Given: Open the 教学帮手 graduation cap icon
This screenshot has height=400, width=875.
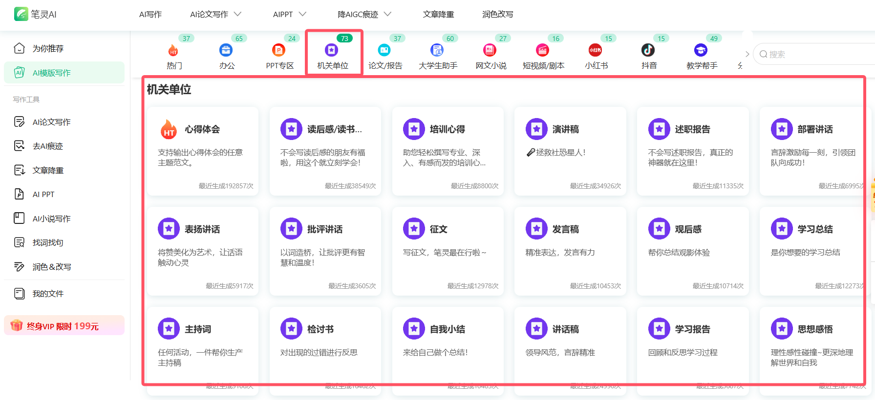Looking at the screenshot, I should click(701, 50).
